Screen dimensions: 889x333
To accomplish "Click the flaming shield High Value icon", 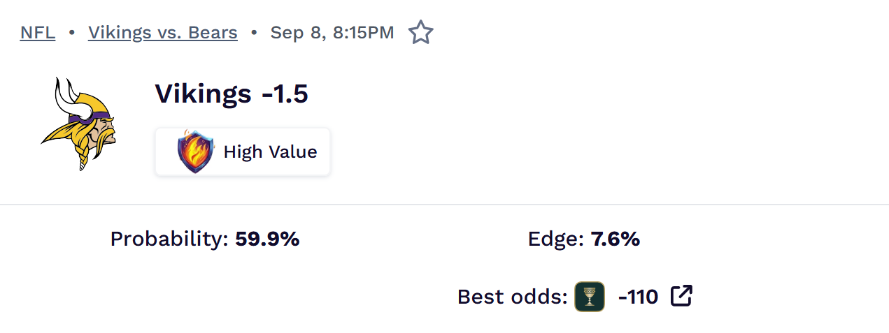I will click(x=196, y=151).
